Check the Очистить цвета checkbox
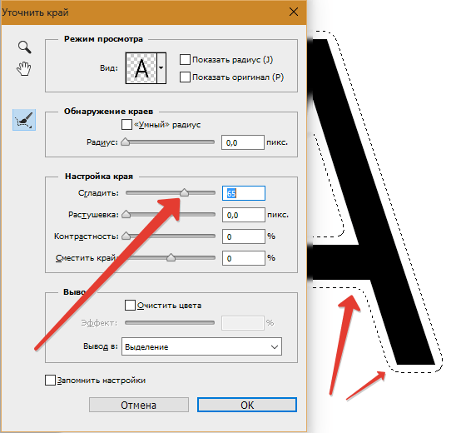This screenshot has width=456, height=433. pyautogui.click(x=130, y=306)
